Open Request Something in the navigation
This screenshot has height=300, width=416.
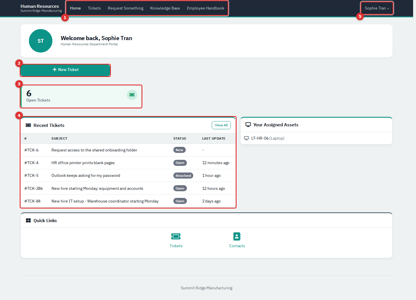(125, 8)
